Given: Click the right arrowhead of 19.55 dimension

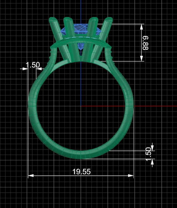Looking at the screenshot, I should click(131, 176).
